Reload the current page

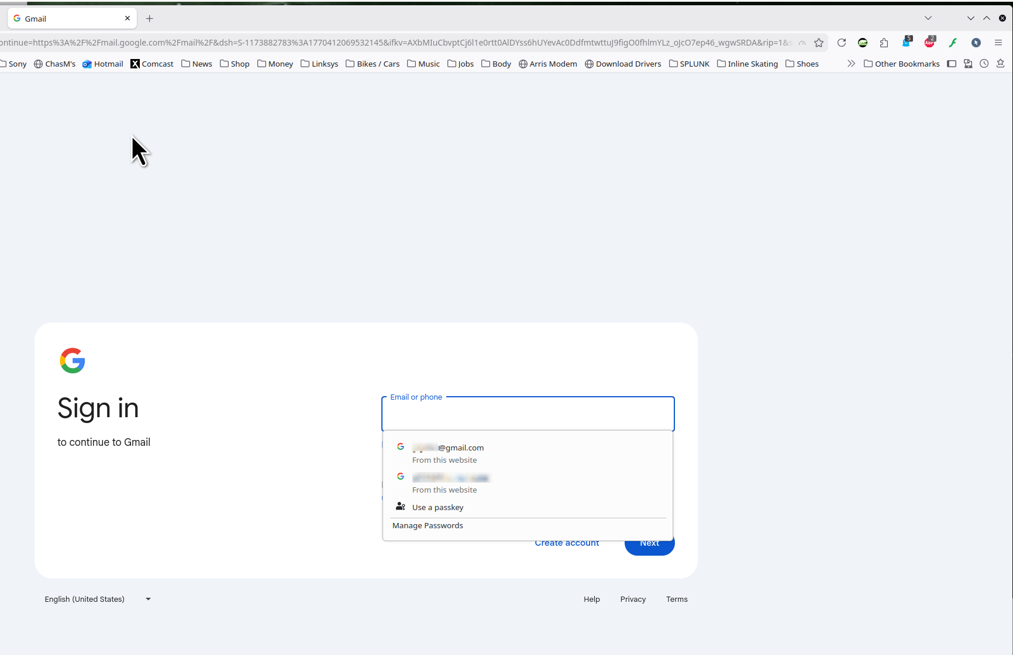(x=842, y=43)
